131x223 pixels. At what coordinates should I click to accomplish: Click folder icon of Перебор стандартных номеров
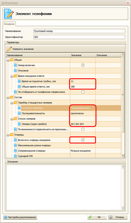(x=15, y=103)
